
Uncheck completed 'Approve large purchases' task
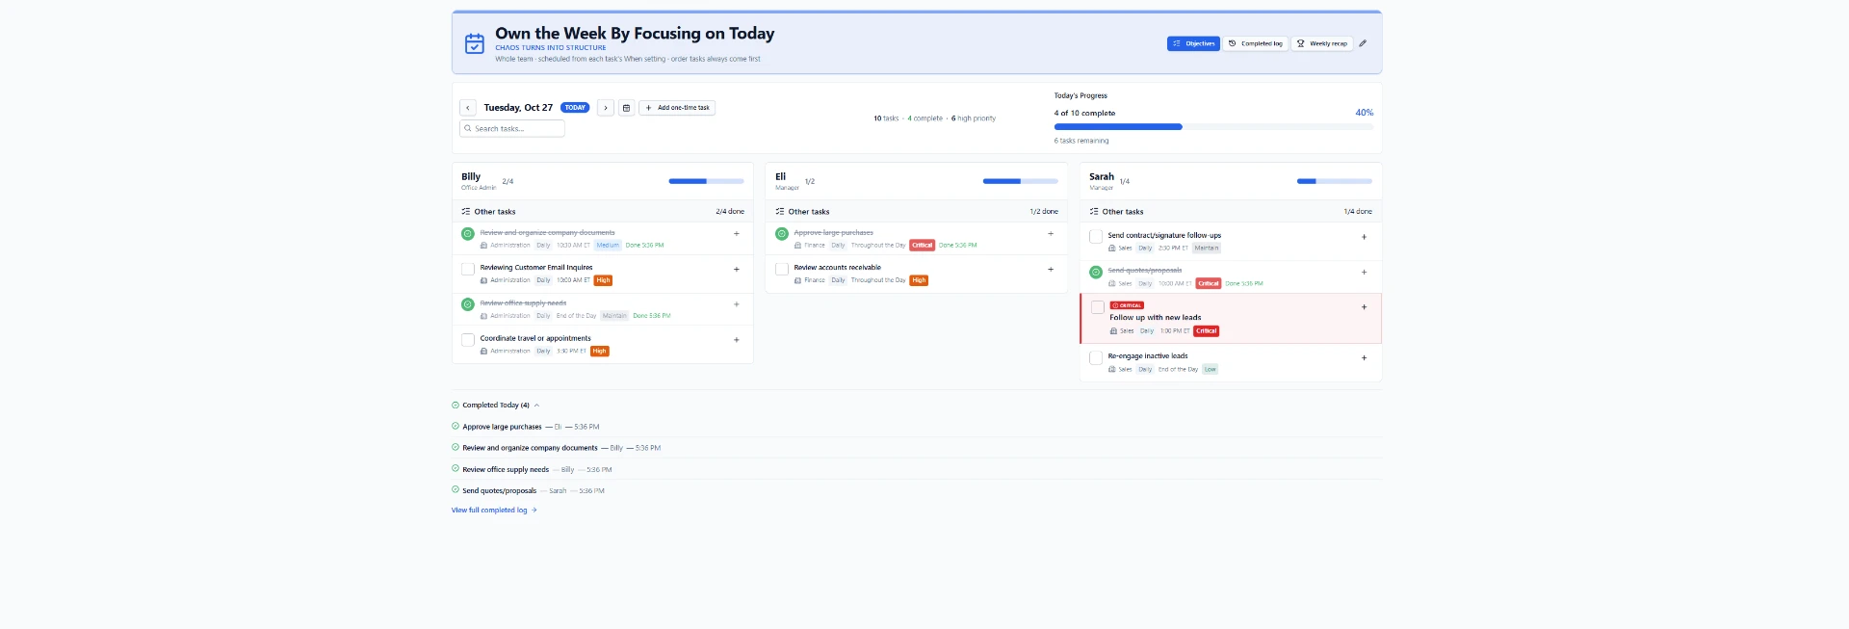pyautogui.click(x=782, y=234)
